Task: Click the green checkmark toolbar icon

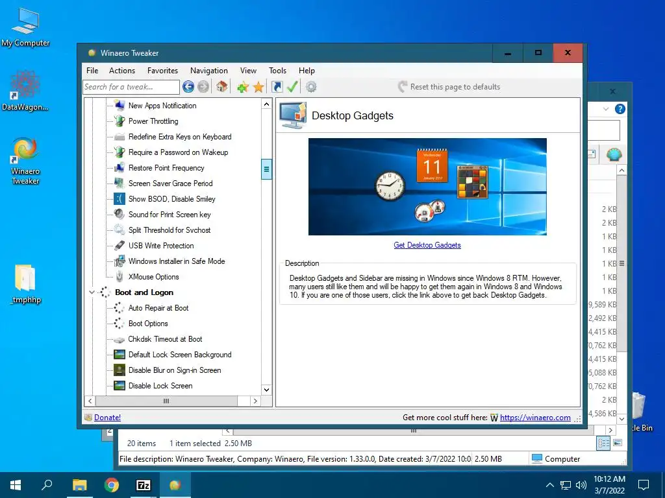Action: point(292,86)
